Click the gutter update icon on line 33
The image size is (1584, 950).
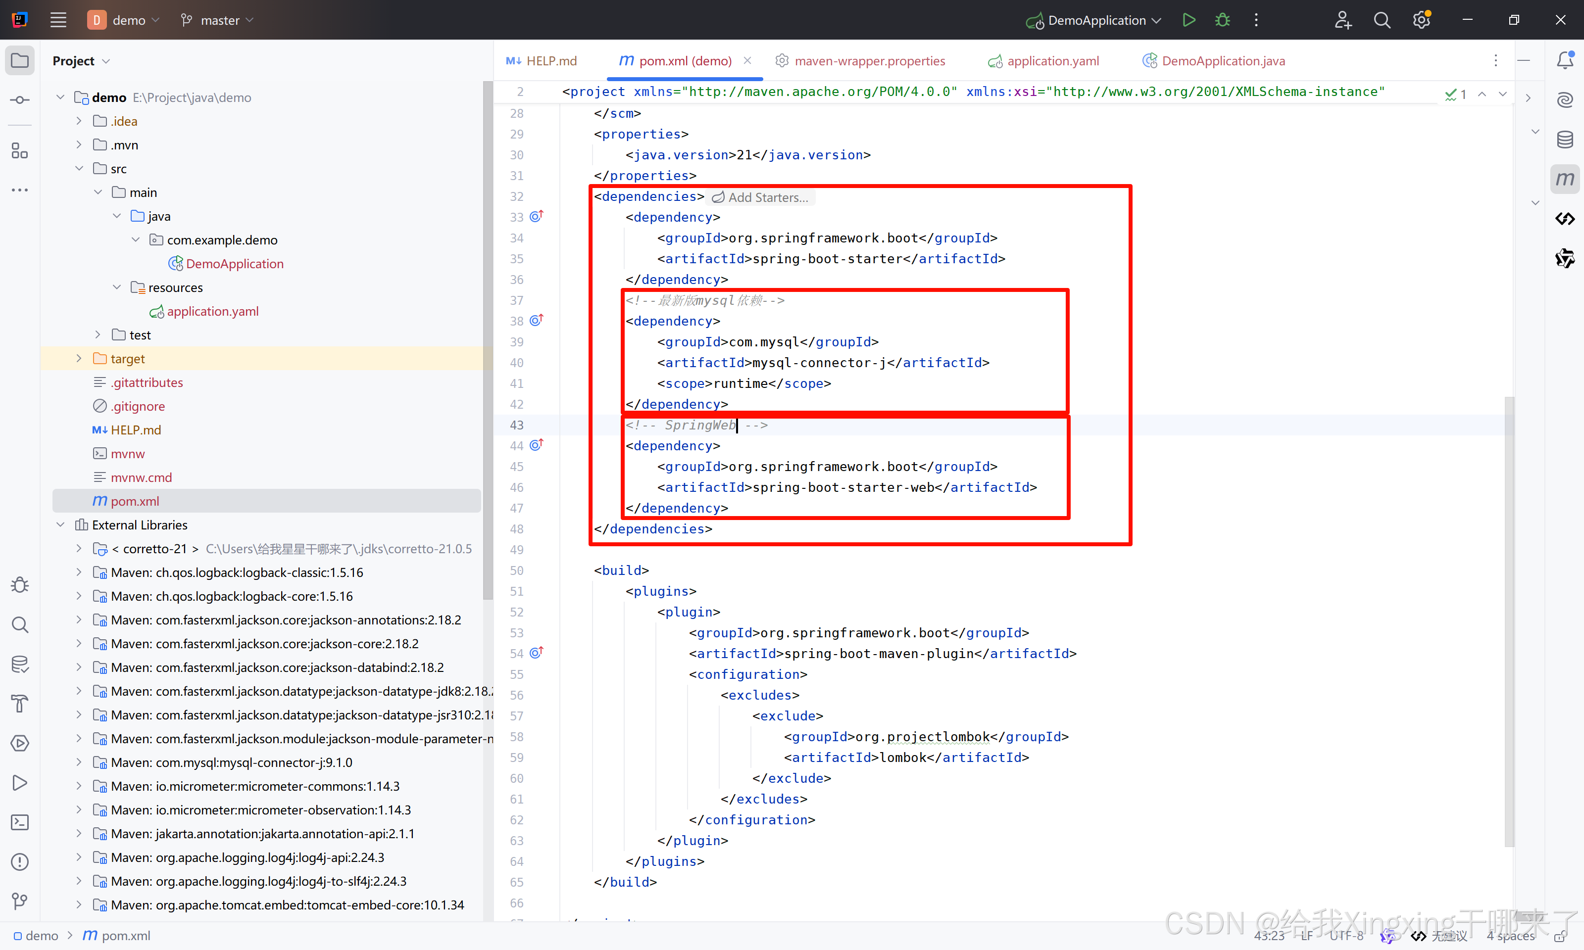click(537, 216)
